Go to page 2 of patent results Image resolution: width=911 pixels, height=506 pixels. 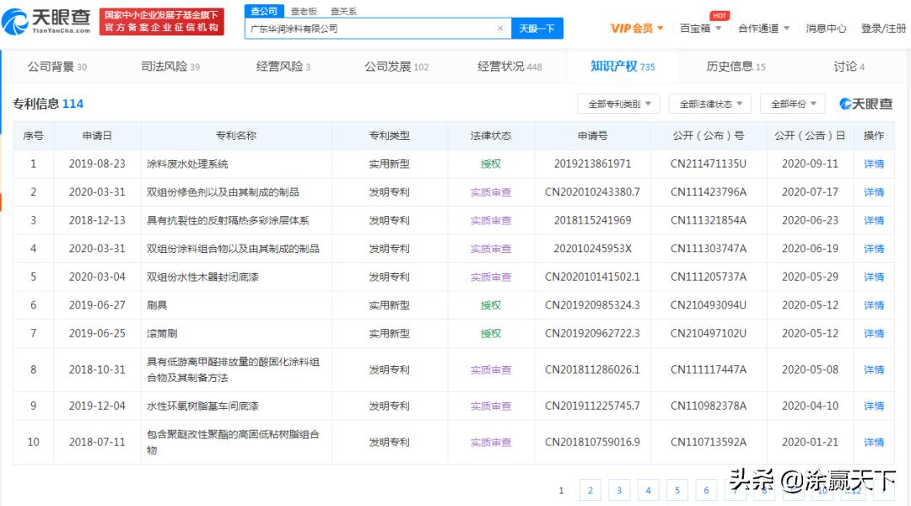coord(590,490)
